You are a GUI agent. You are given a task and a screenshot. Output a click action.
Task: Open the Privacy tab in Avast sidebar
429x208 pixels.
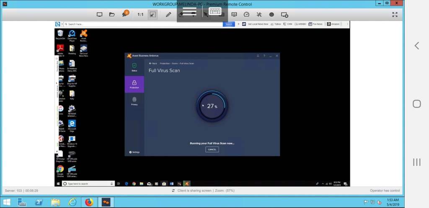click(134, 101)
